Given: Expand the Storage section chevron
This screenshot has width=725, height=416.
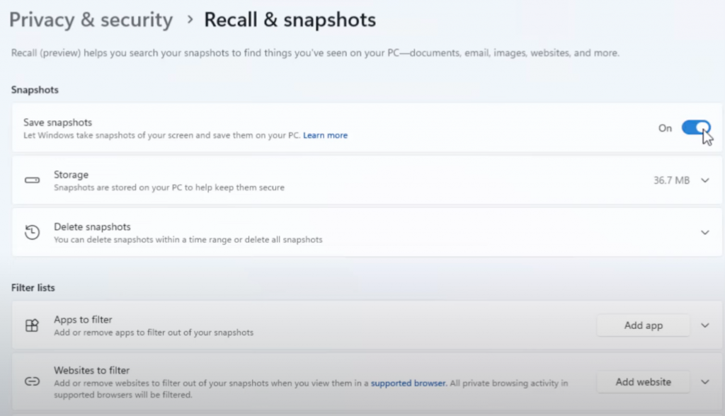Looking at the screenshot, I should point(704,180).
